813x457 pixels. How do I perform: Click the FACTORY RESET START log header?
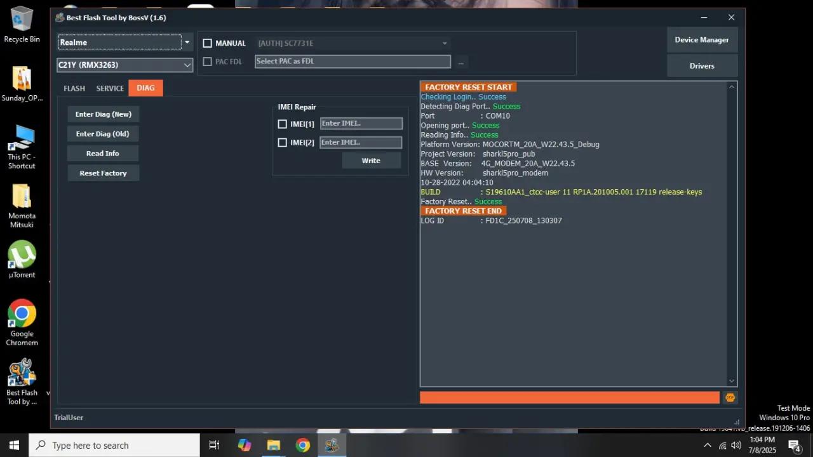point(468,88)
